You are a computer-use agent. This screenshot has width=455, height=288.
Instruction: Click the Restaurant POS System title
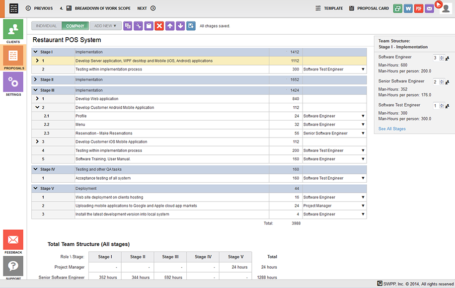point(67,40)
